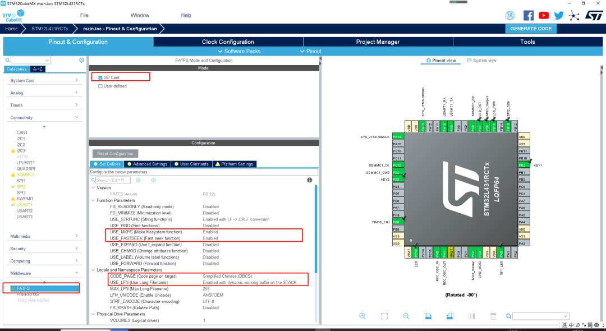
Task: Open the User Constants tab
Action: (x=191, y=164)
